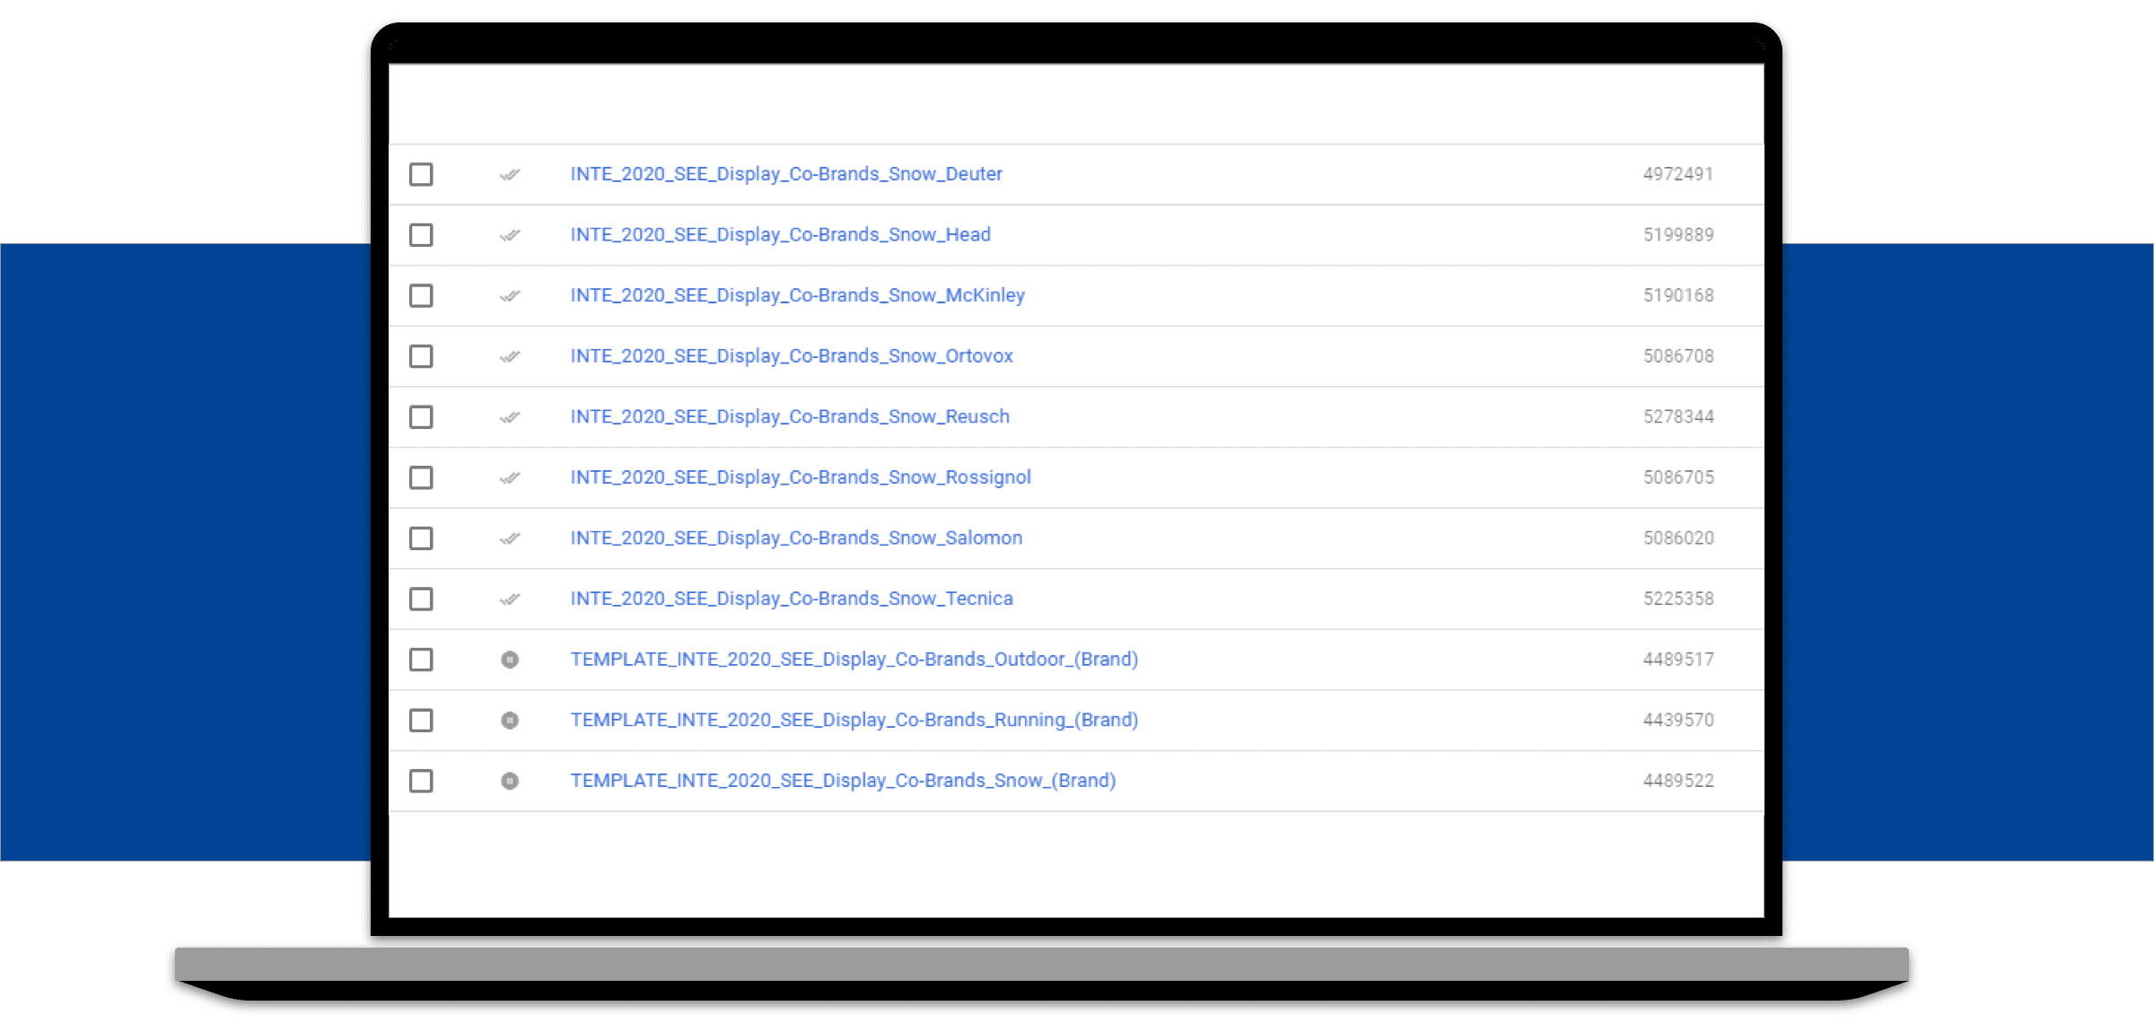Click status checkmark icon for Snow_Tecnica row
Screen dimensions: 2154x1023
click(510, 599)
